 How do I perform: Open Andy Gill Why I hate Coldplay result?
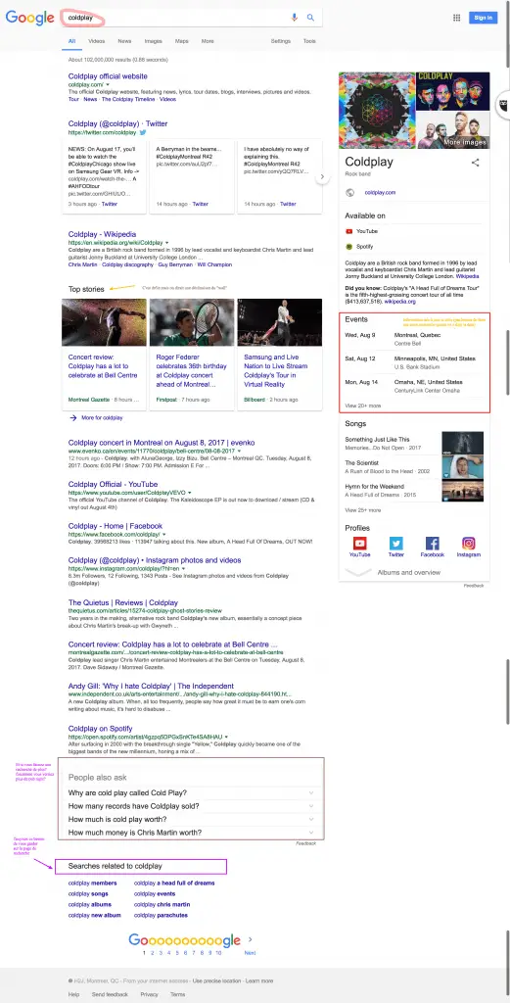[151, 686]
